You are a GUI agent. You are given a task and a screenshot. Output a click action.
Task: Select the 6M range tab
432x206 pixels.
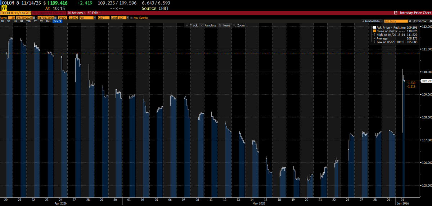21,21
